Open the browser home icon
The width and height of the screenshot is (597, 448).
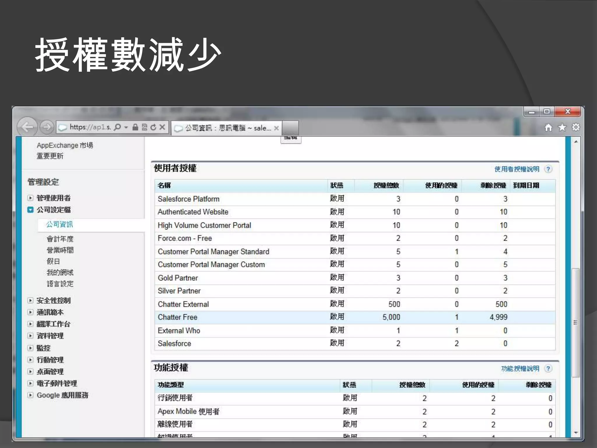pos(548,127)
